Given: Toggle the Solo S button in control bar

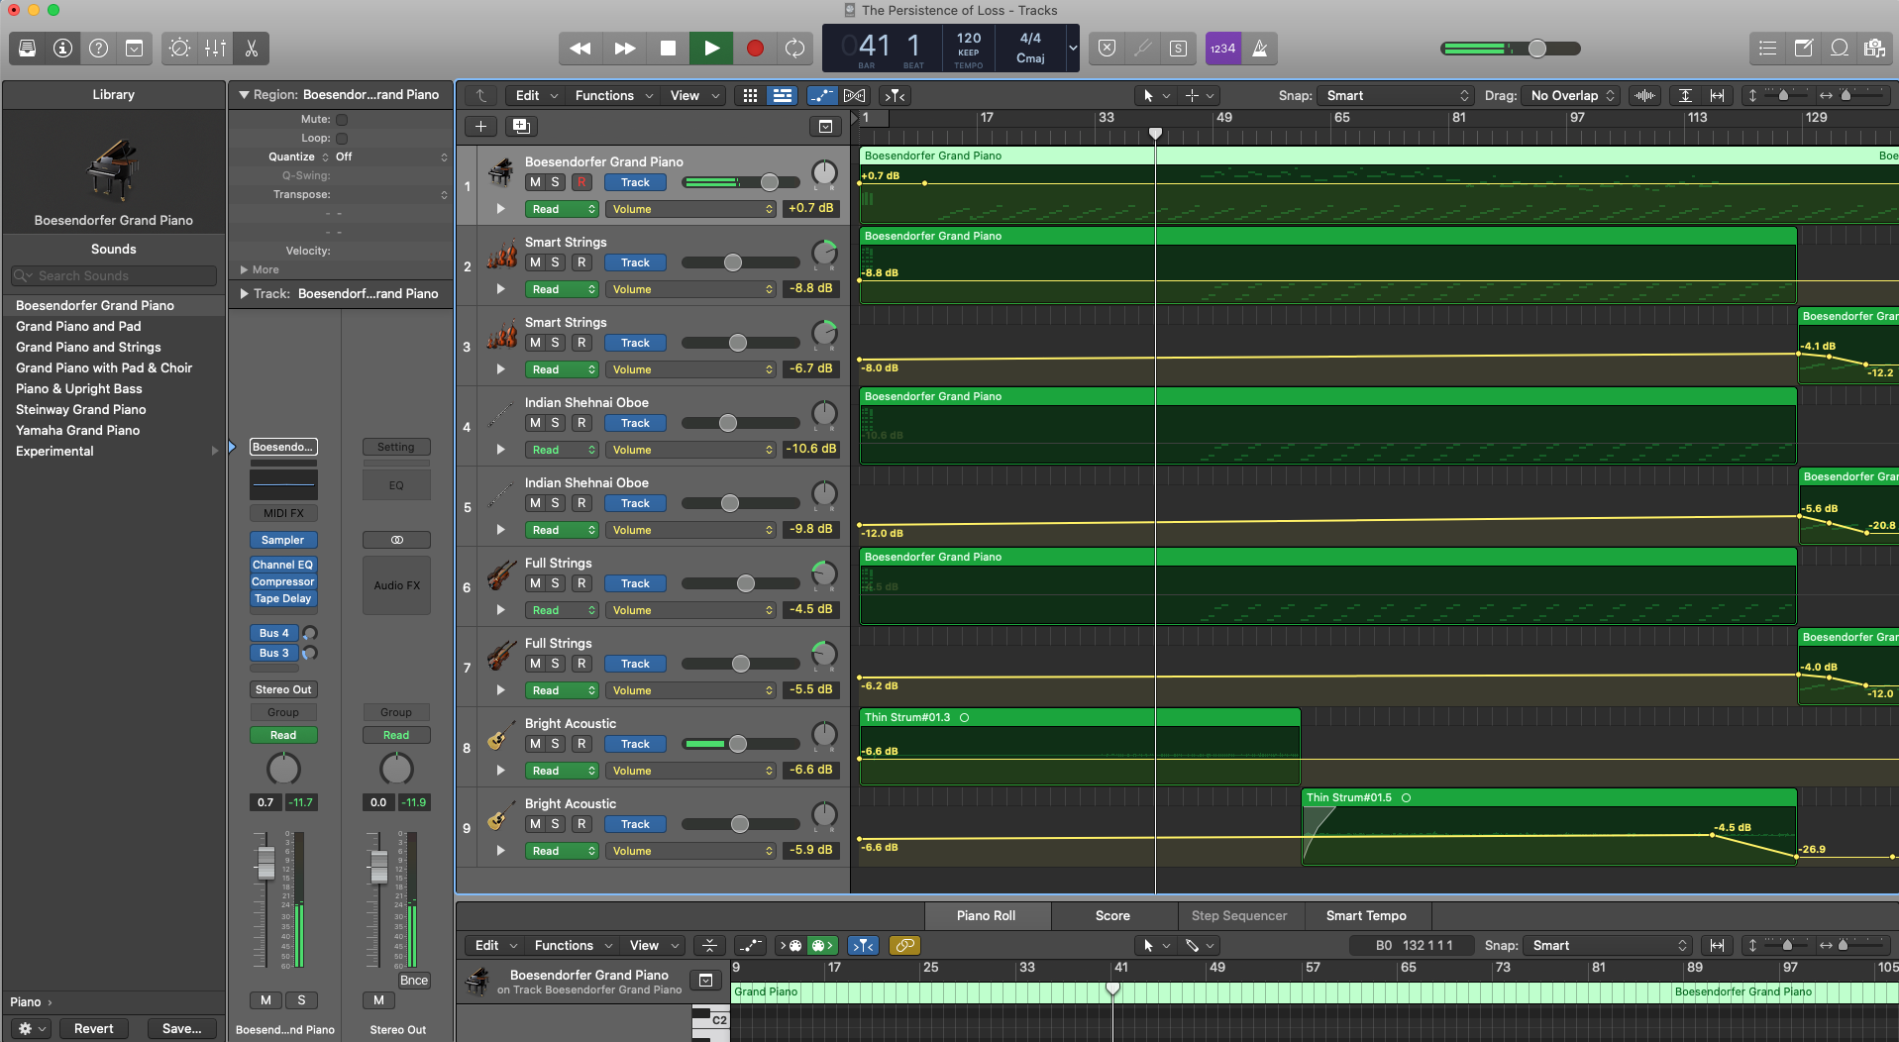Looking at the screenshot, I should click(1178, 48).
